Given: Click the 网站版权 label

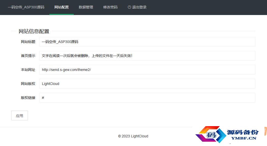Looking at the screenshot, I should (28, 84).
